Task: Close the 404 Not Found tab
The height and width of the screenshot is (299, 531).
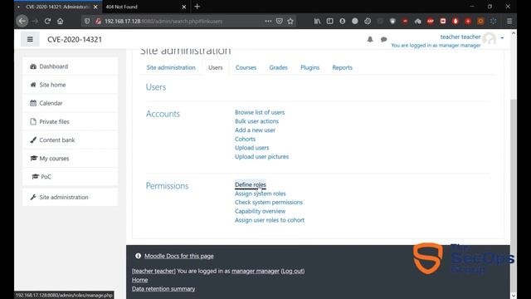Action: click(184, 7)
